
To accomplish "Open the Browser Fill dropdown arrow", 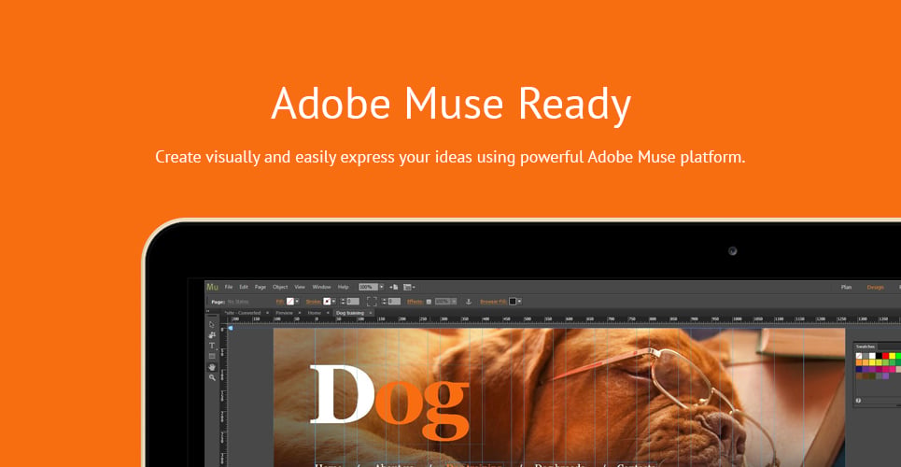I will [519, 302].
